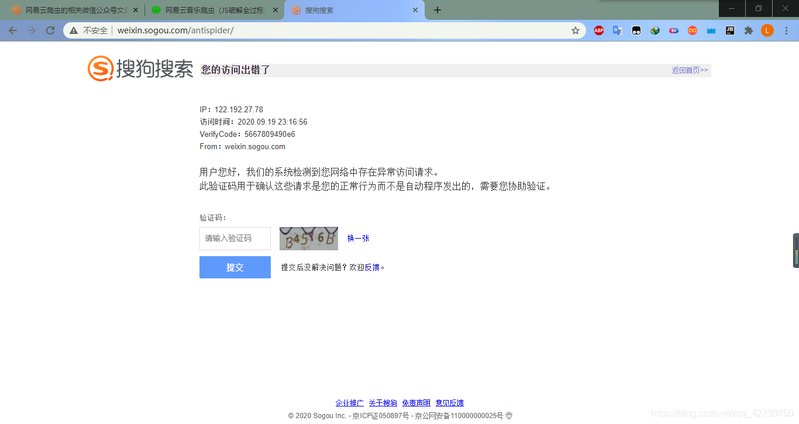The width and height of the screenshot is (799, 424).
Task: Click the 'From: weixin.sogou.com' line
Action: point(243,147)
